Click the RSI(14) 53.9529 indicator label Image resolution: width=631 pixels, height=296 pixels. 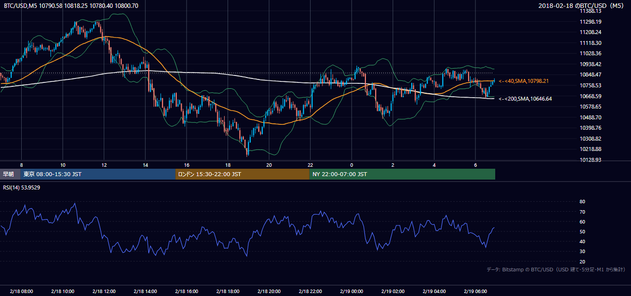[22, 187]
